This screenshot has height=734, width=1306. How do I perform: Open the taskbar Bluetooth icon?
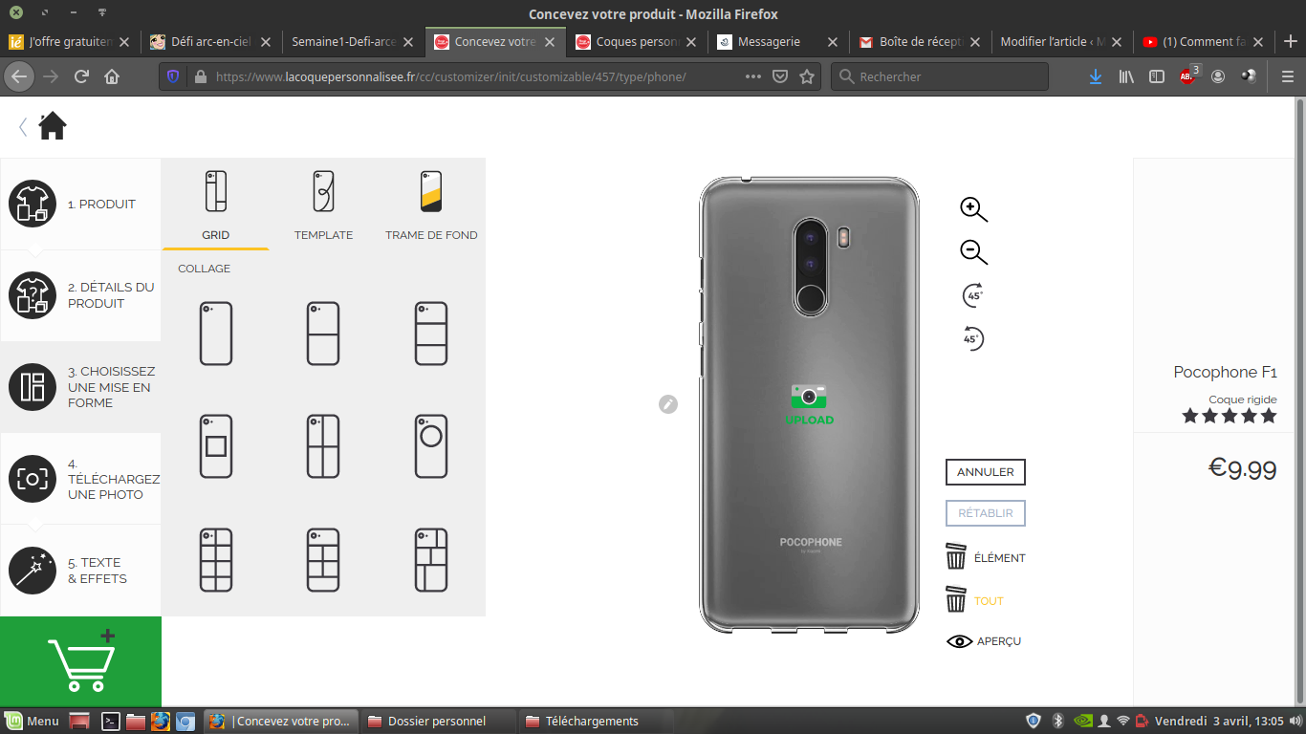coord(1057,721)
